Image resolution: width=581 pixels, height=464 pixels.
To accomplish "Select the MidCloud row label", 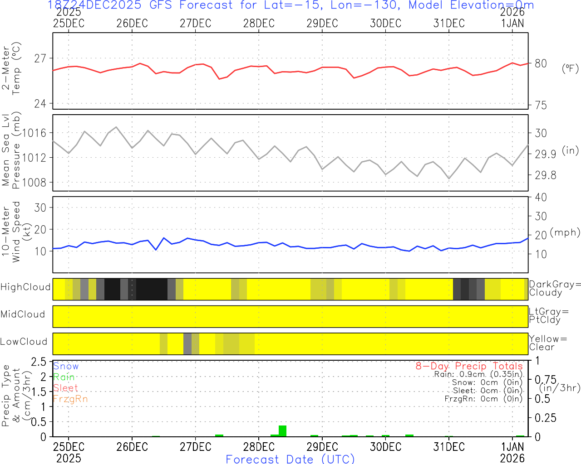I will [23, 314].
